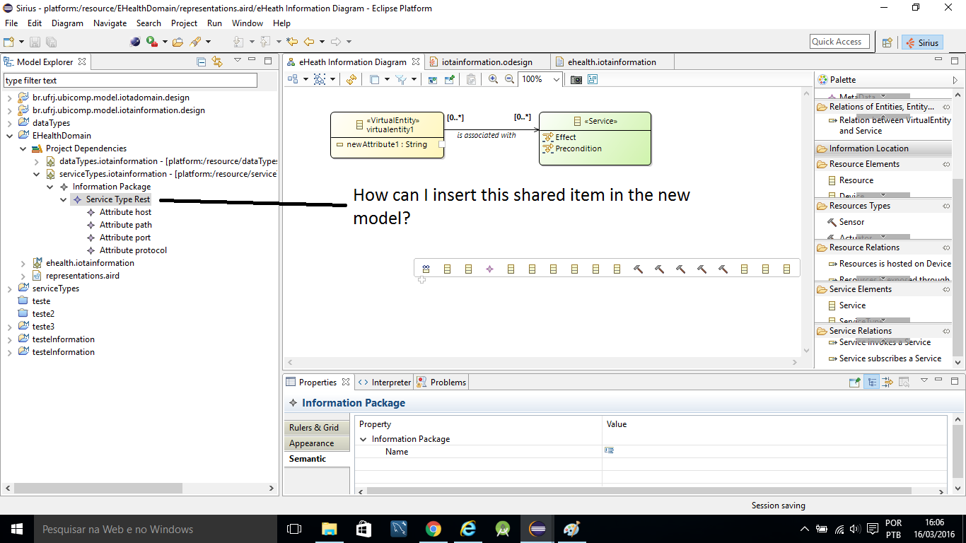Click the Sirius perspective button
Image resolution: width=966 pixels, height=543 pixels.
(921, 42)
